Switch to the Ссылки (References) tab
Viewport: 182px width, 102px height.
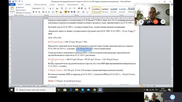[52, 5]
